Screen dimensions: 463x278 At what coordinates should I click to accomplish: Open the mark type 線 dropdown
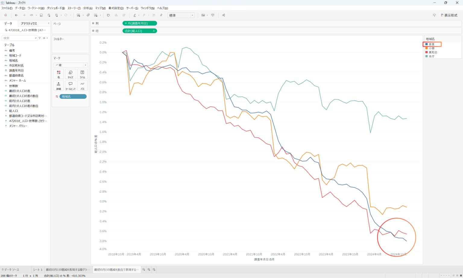(x=71, y=65)
